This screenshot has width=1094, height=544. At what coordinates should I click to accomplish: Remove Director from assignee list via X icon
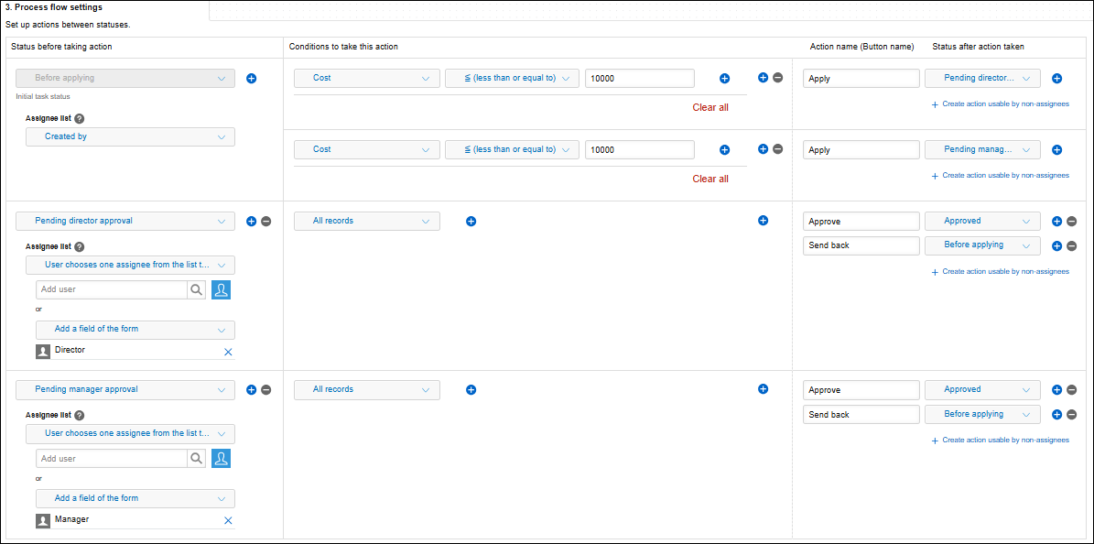pos(228,352)
